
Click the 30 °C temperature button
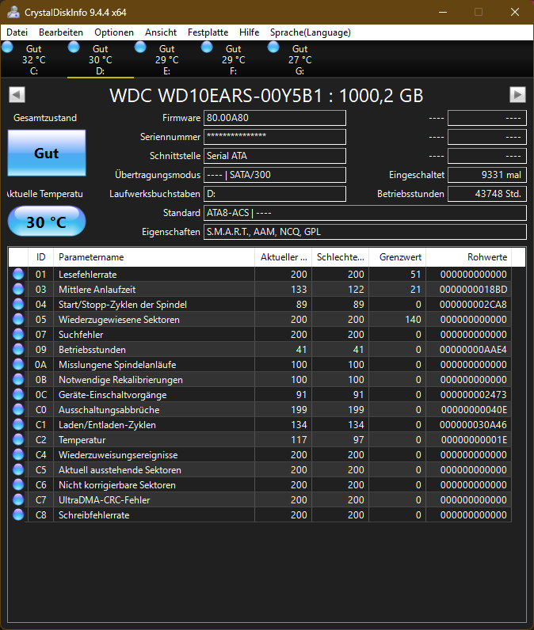click(47, 222)
